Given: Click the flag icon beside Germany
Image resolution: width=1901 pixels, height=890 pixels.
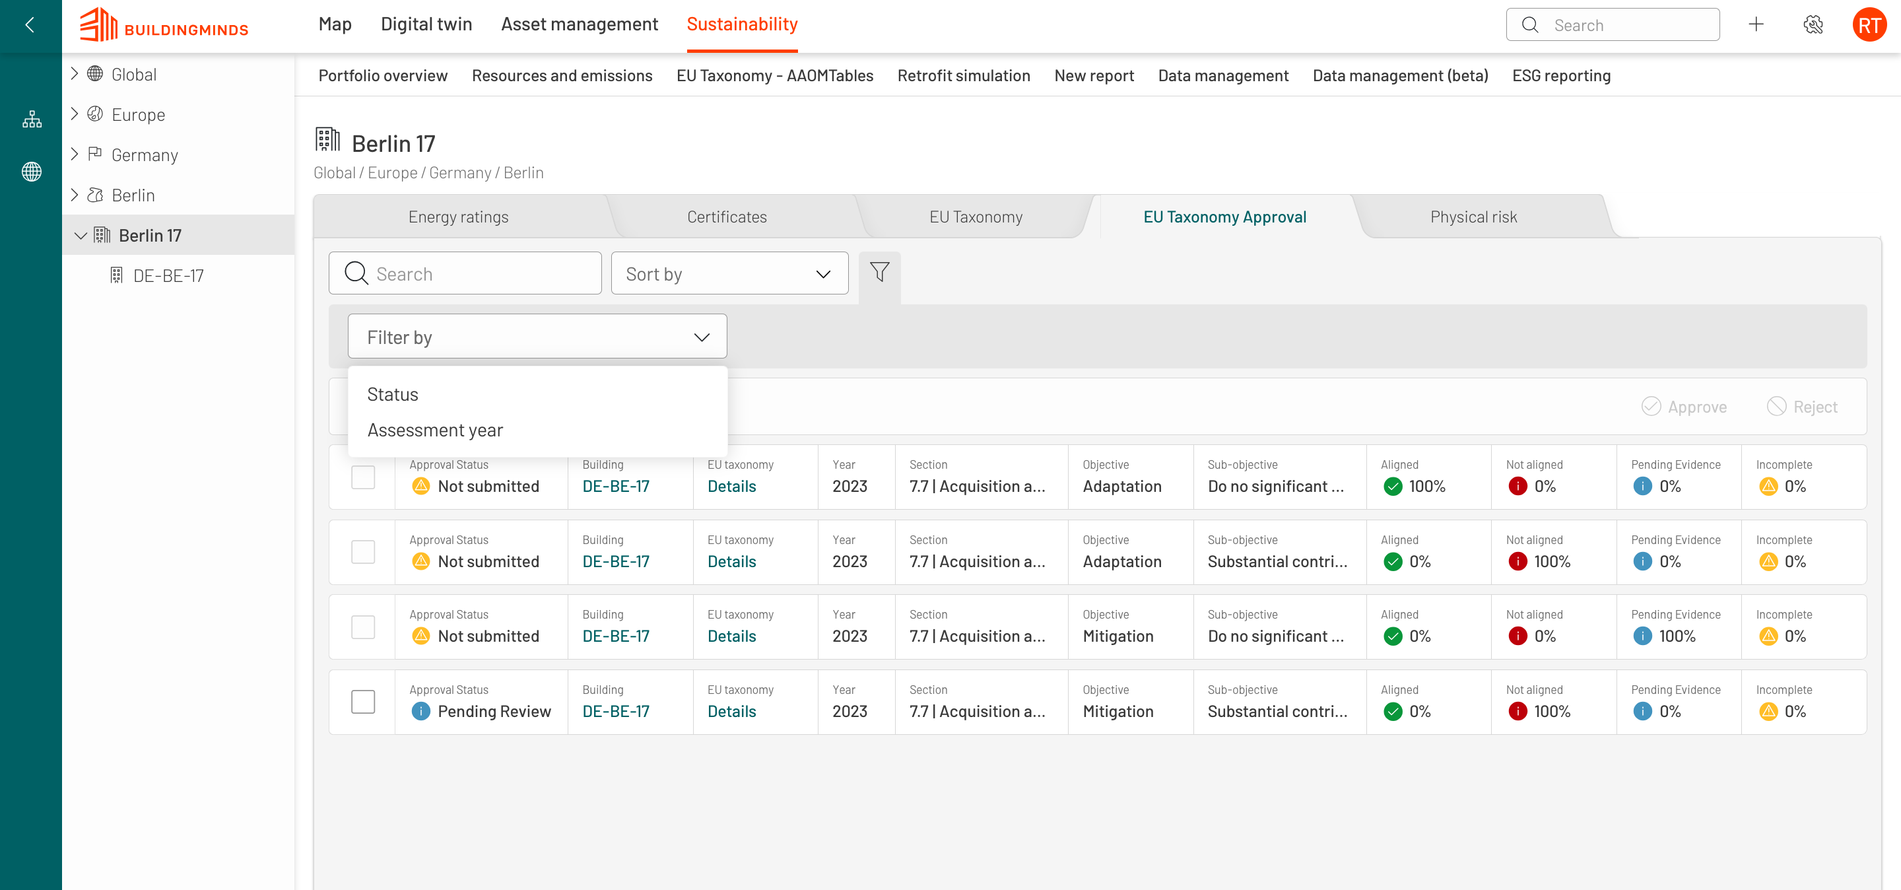Looking at the screenshot, I should tap(95, 154).
